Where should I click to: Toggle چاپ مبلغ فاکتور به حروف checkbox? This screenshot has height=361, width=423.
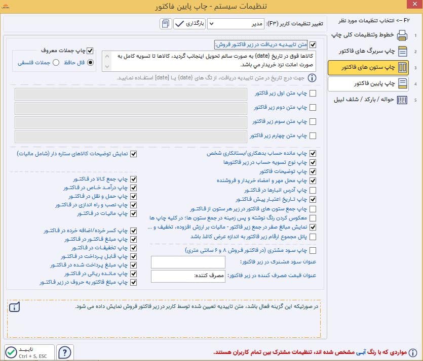point(133,283)
